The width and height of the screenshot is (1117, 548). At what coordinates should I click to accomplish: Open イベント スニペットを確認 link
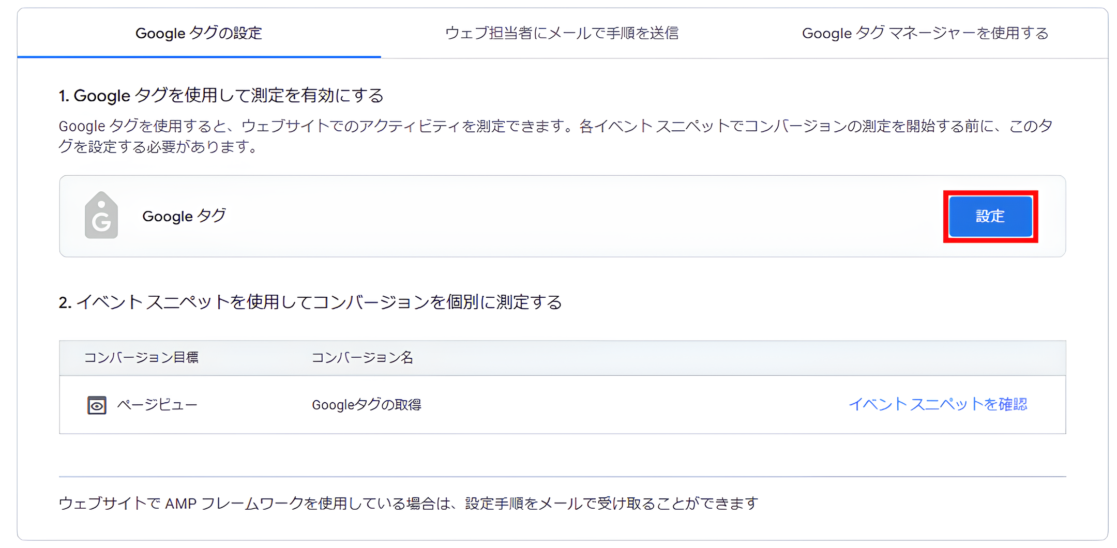pos(940,405)
